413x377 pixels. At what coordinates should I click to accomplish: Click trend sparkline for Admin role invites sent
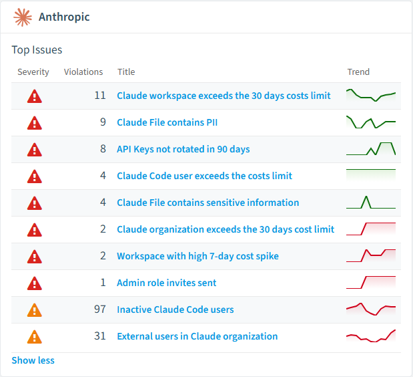[x=371, y=283]
